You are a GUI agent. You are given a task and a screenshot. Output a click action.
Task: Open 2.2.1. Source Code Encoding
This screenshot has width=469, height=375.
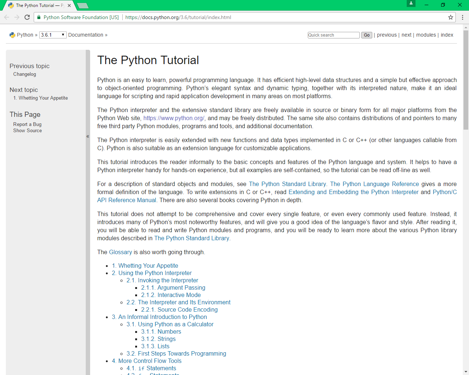180,309
